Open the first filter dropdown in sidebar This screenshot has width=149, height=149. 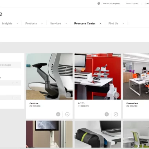pos(10,83)
